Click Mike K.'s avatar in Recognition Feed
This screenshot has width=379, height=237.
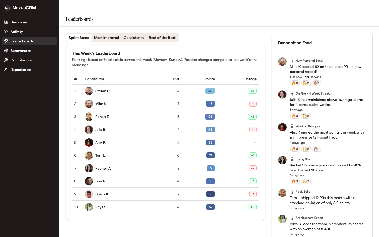(282, 62)
